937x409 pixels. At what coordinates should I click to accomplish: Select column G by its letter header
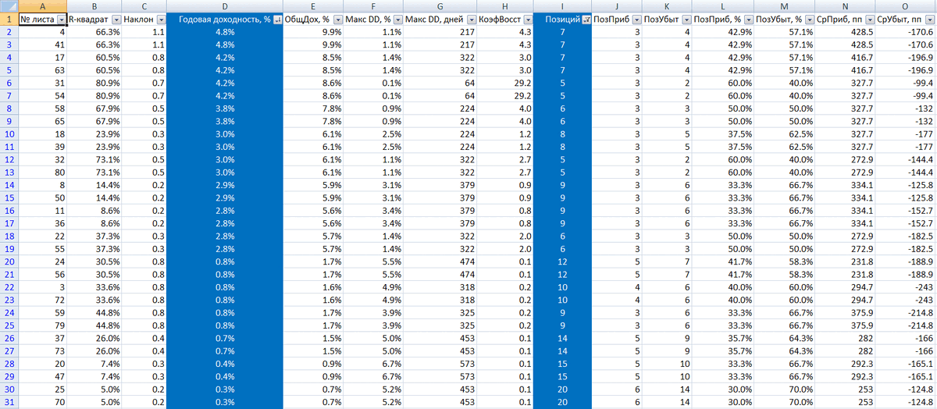pyautogui.click(x=440, y=5)
